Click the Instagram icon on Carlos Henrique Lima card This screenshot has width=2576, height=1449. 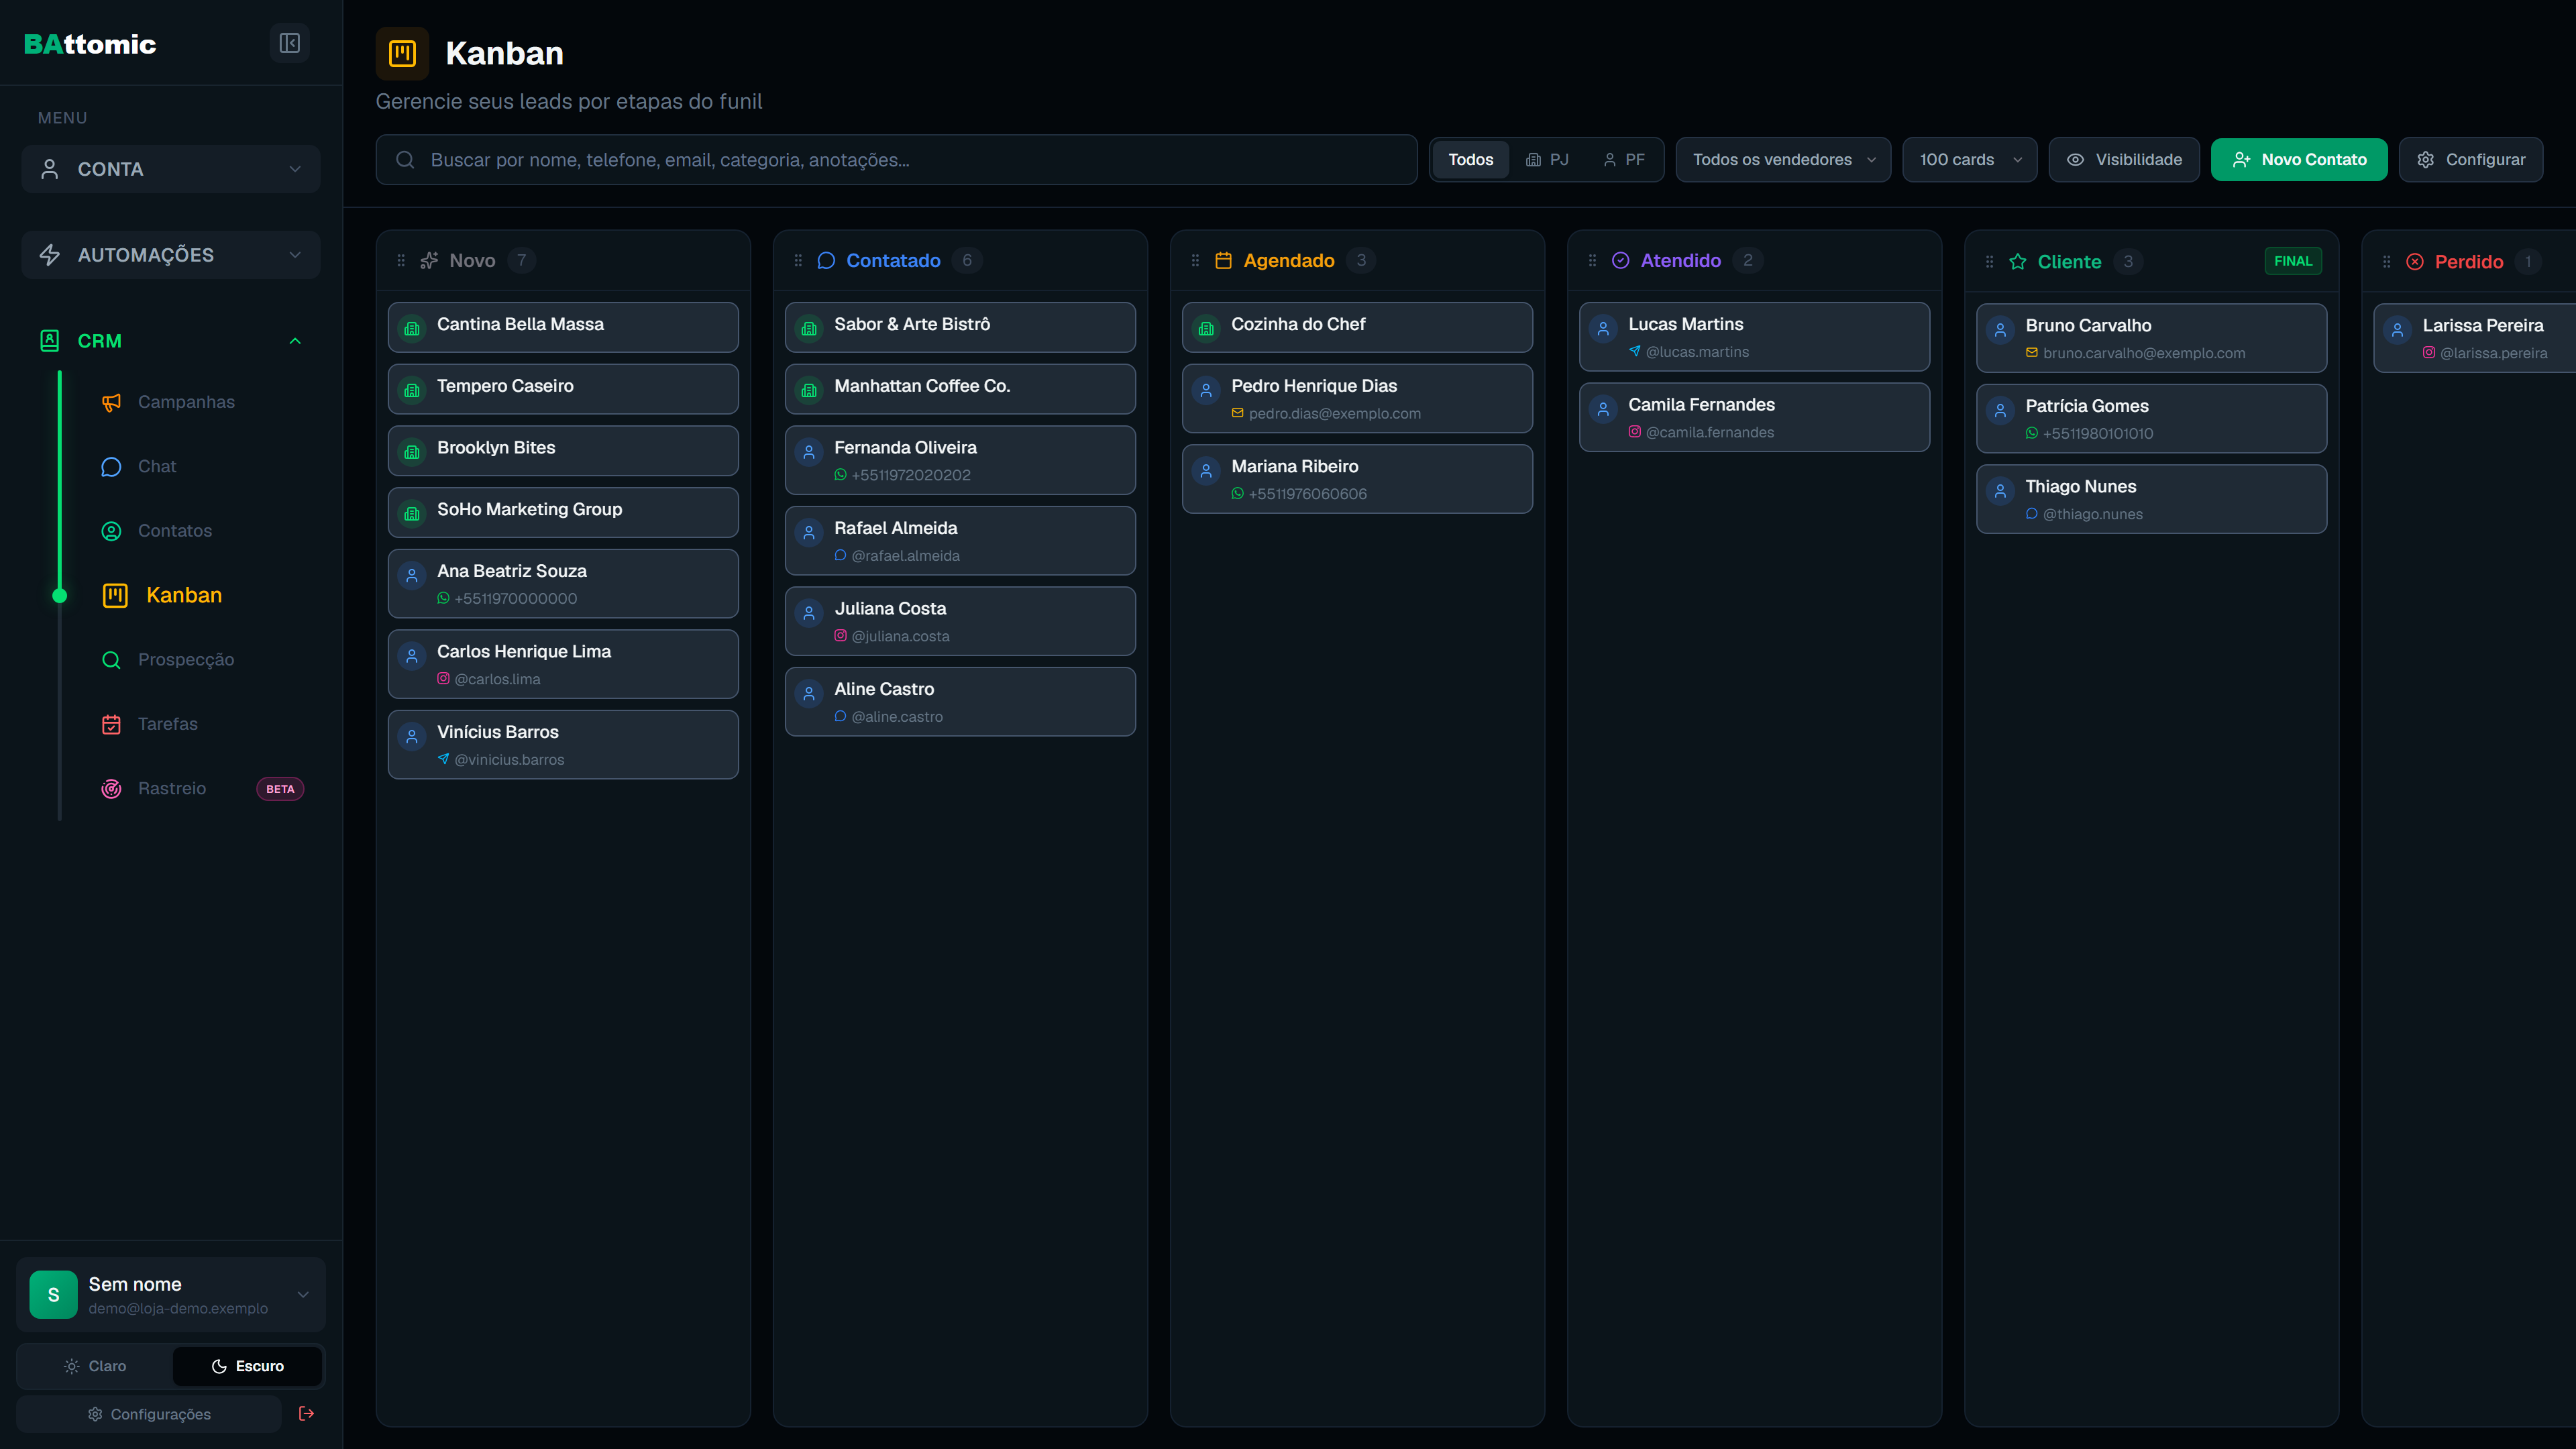coord(443,678)
